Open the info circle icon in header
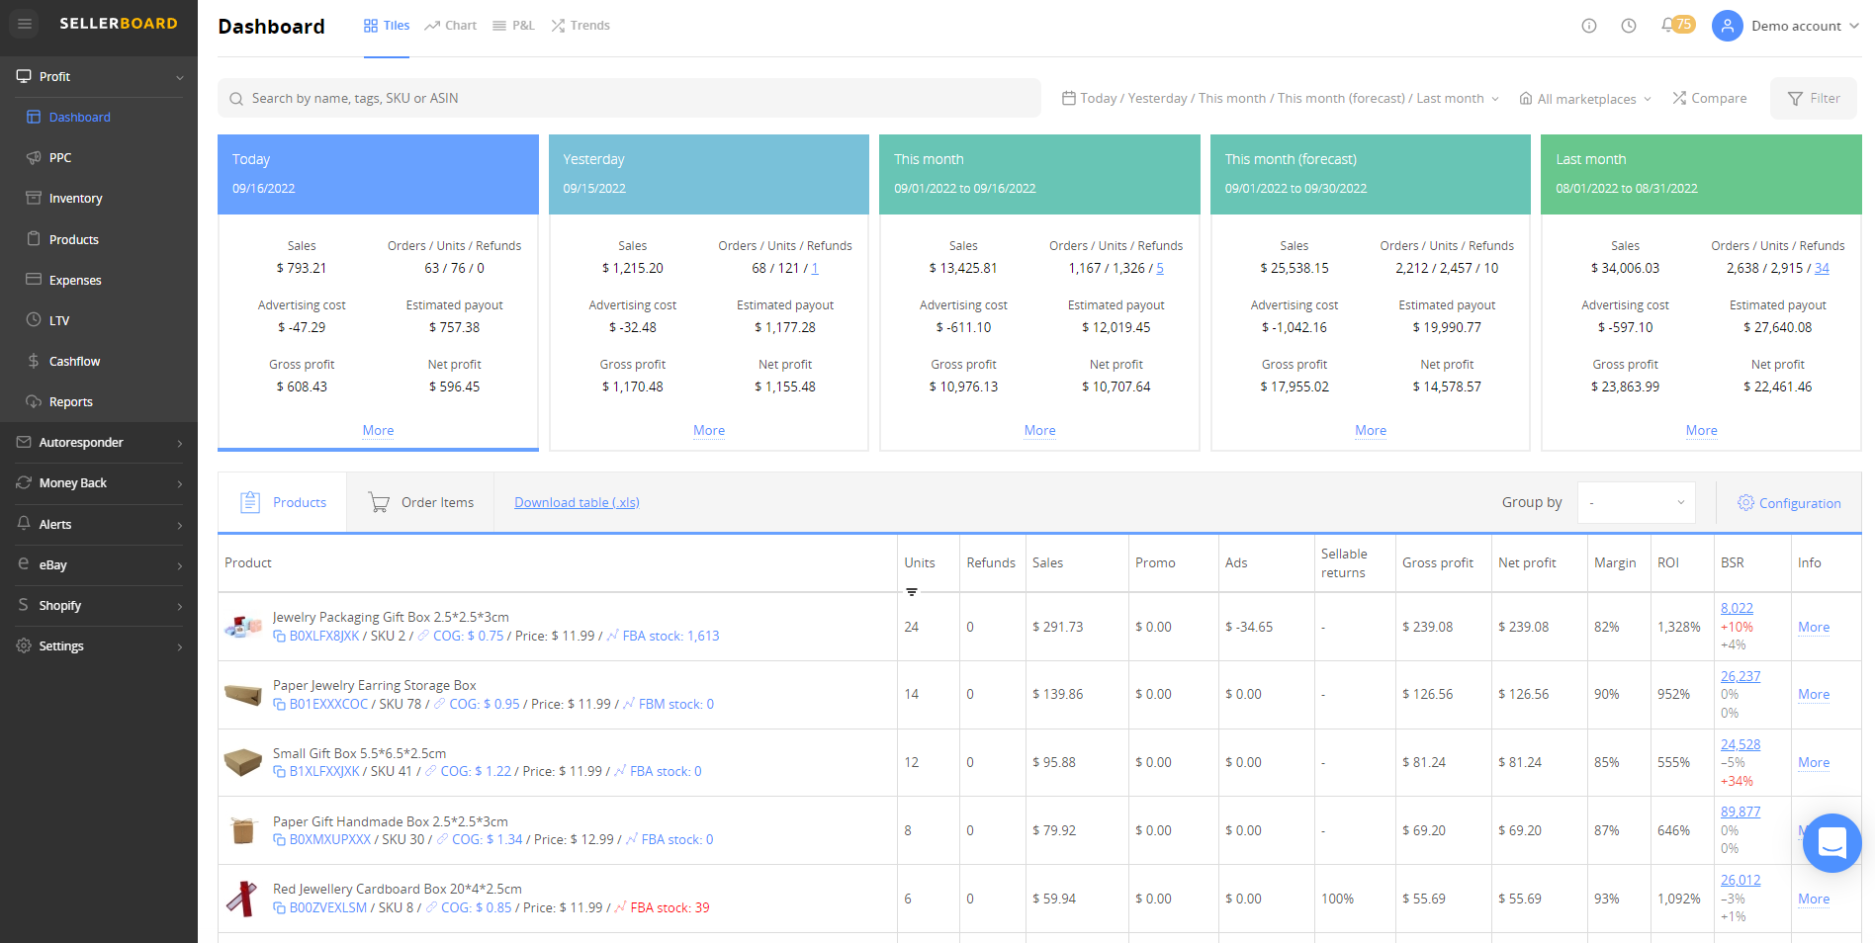 [x=1589, y=26]
